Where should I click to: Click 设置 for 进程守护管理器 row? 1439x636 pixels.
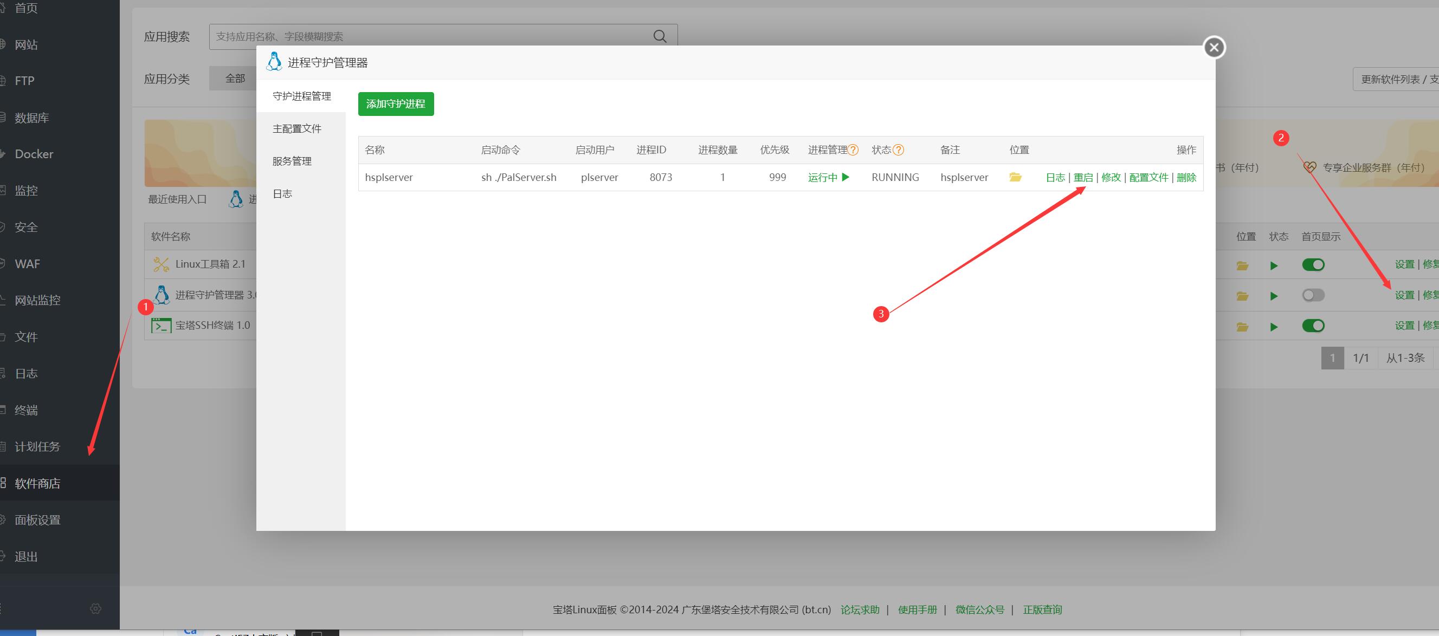tap(1404, 295)
